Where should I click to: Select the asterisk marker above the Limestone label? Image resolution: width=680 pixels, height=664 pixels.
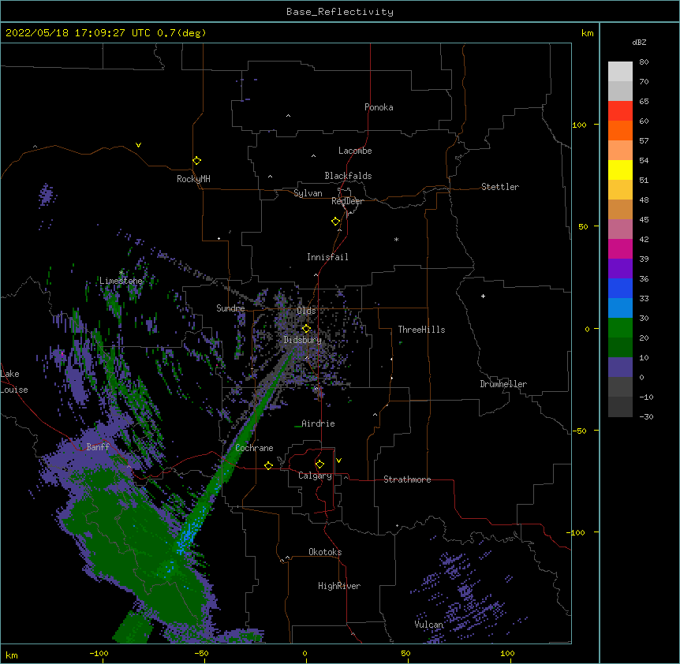(x=121, y=273)
